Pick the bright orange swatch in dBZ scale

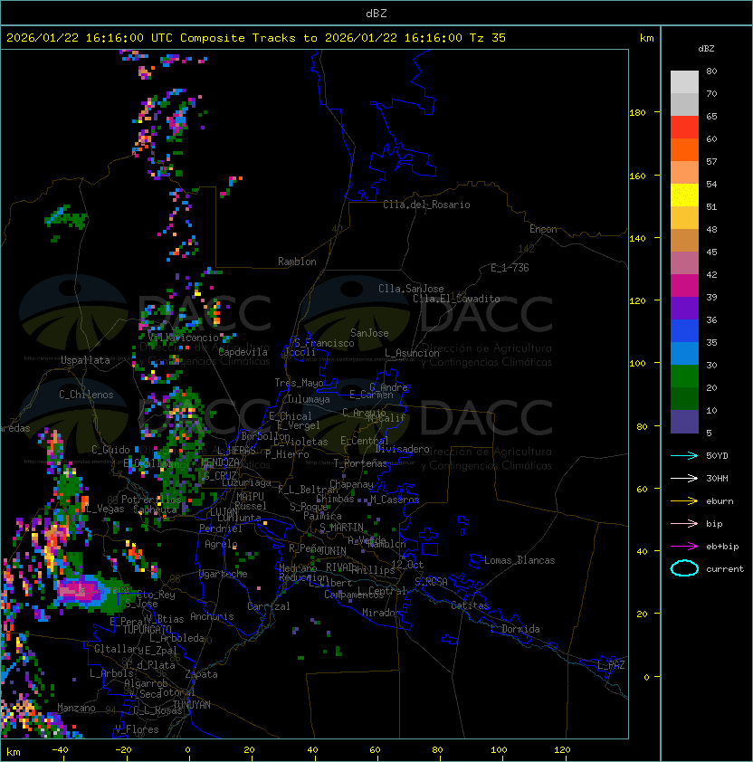(x=684, y=150)
